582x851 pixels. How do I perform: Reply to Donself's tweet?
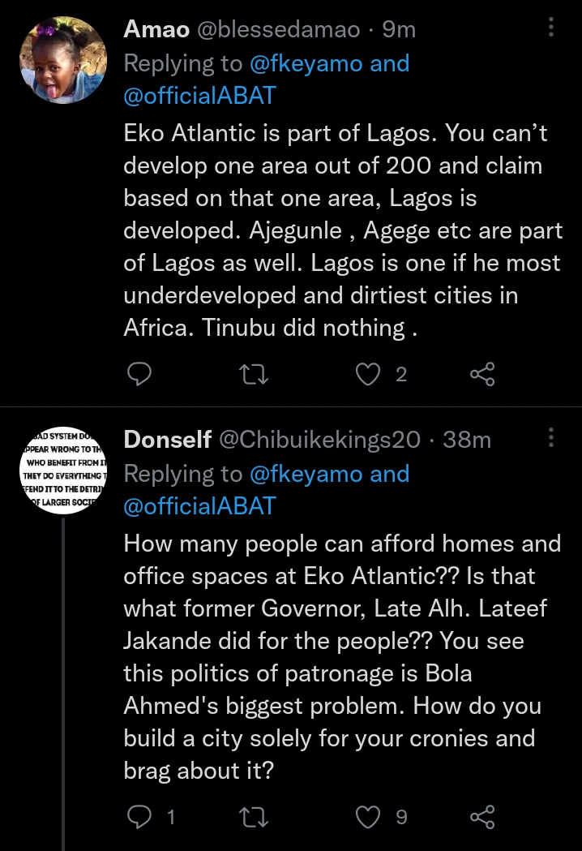pyautogui.click(x=140, y=816)
